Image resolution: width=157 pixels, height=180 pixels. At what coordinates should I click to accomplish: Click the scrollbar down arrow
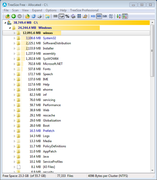[x=152, y=171]
